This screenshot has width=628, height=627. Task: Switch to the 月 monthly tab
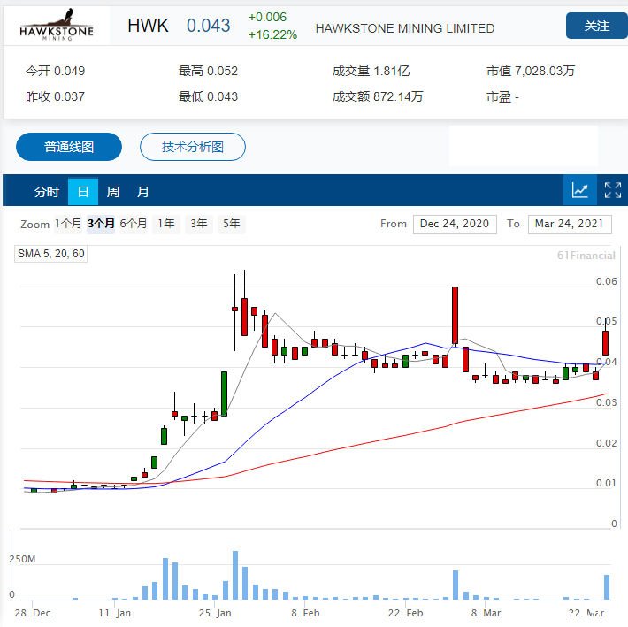tap(142, 192)
